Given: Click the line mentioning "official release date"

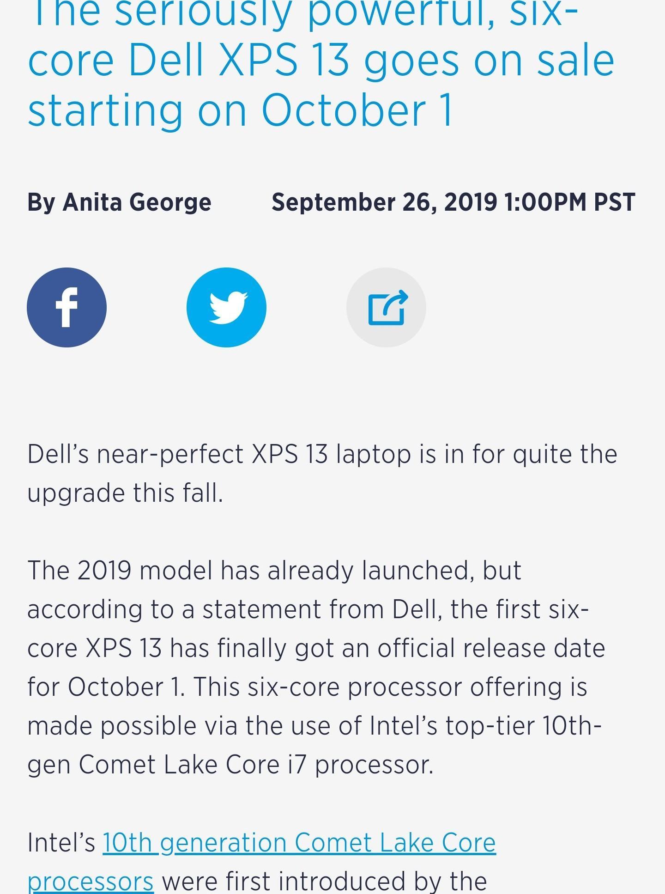Looking at the screenshot, I should (316, 648).
